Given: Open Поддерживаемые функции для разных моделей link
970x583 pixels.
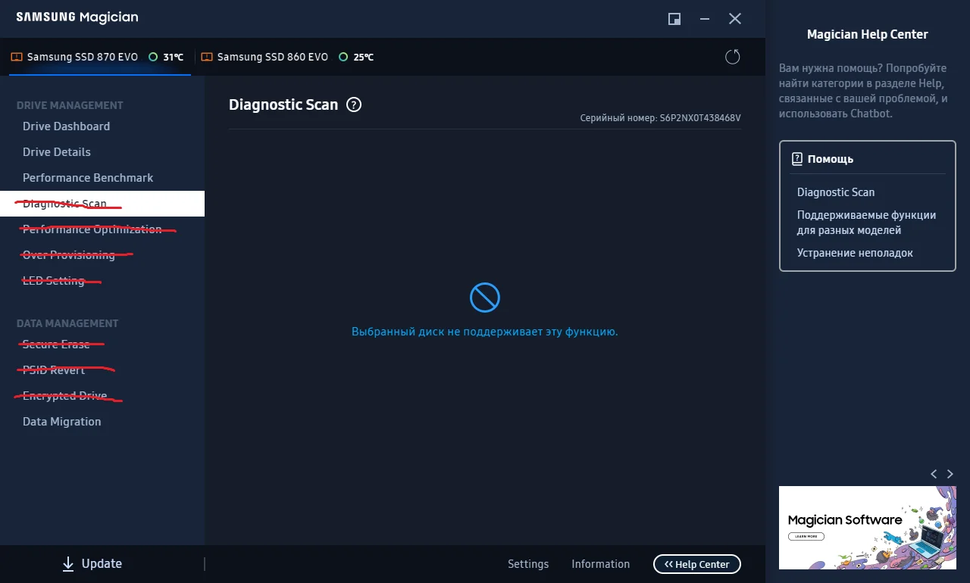Looking at the screenshot, I should point(867,223).
